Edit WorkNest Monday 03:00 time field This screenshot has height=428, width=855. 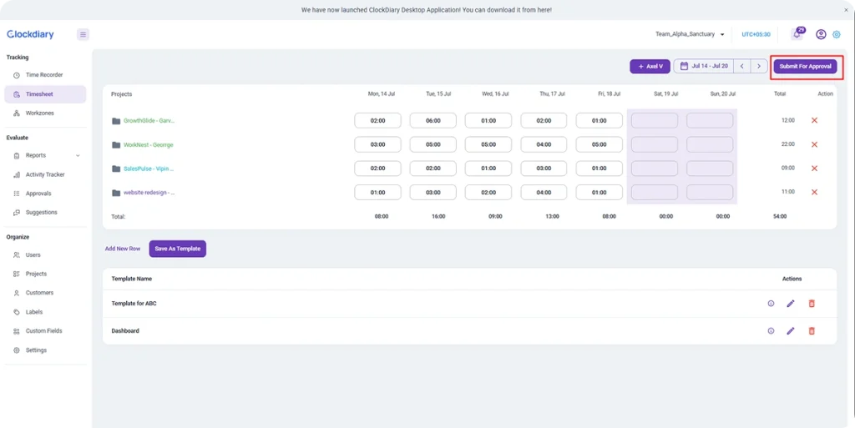click(378, 144)
